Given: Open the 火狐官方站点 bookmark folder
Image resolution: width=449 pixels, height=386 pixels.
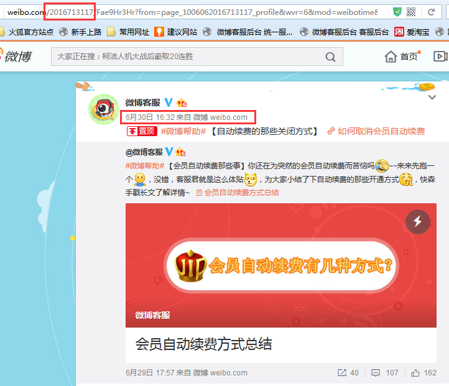Looking at the screenshot, I should pyautogui.click(x=27, y=32).
